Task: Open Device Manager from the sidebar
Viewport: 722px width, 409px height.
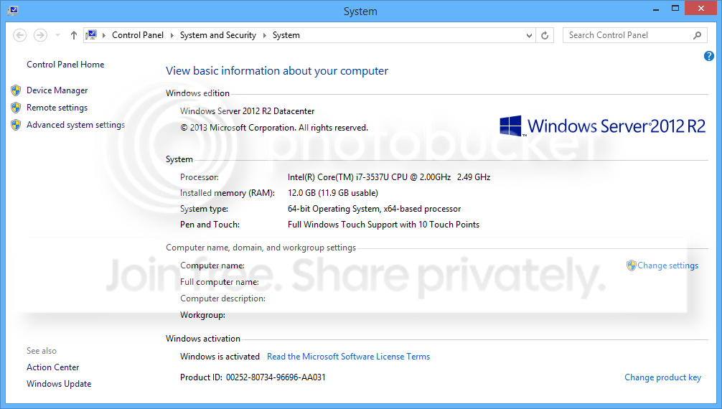Action: 57,90
